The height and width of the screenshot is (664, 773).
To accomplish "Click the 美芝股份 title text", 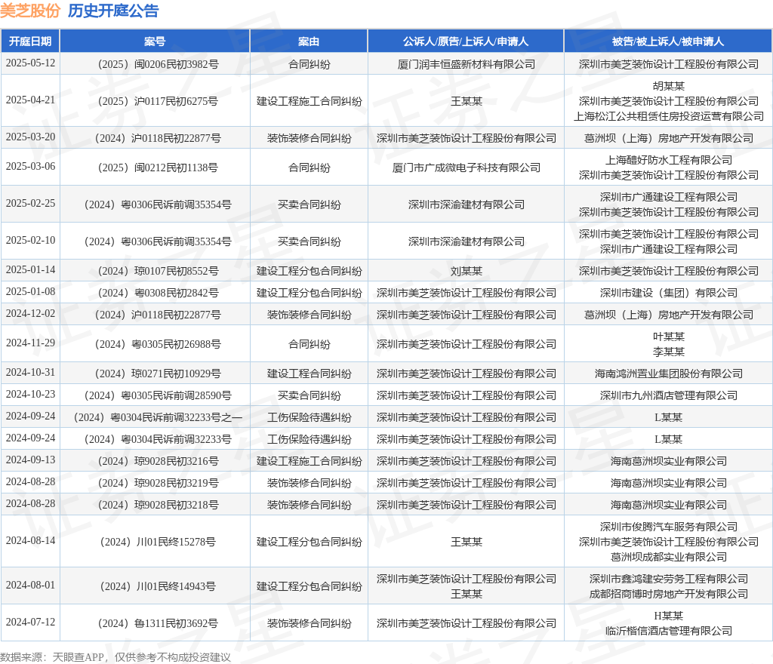I will [x=30, y=11].
